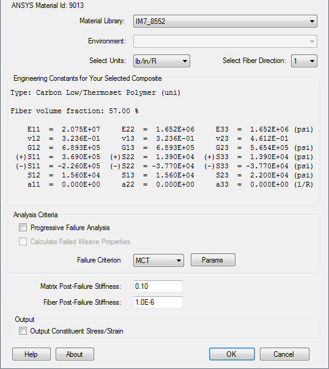This screenshot has height=369, width=329.
Task: Open the Select Units dropdown showing lb/in/R
Action: [x=161, y=61]
